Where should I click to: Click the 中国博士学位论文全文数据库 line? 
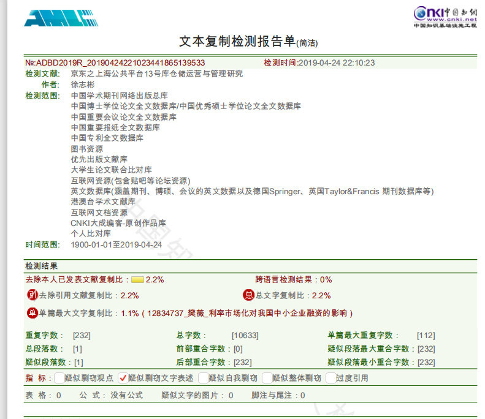186,106
